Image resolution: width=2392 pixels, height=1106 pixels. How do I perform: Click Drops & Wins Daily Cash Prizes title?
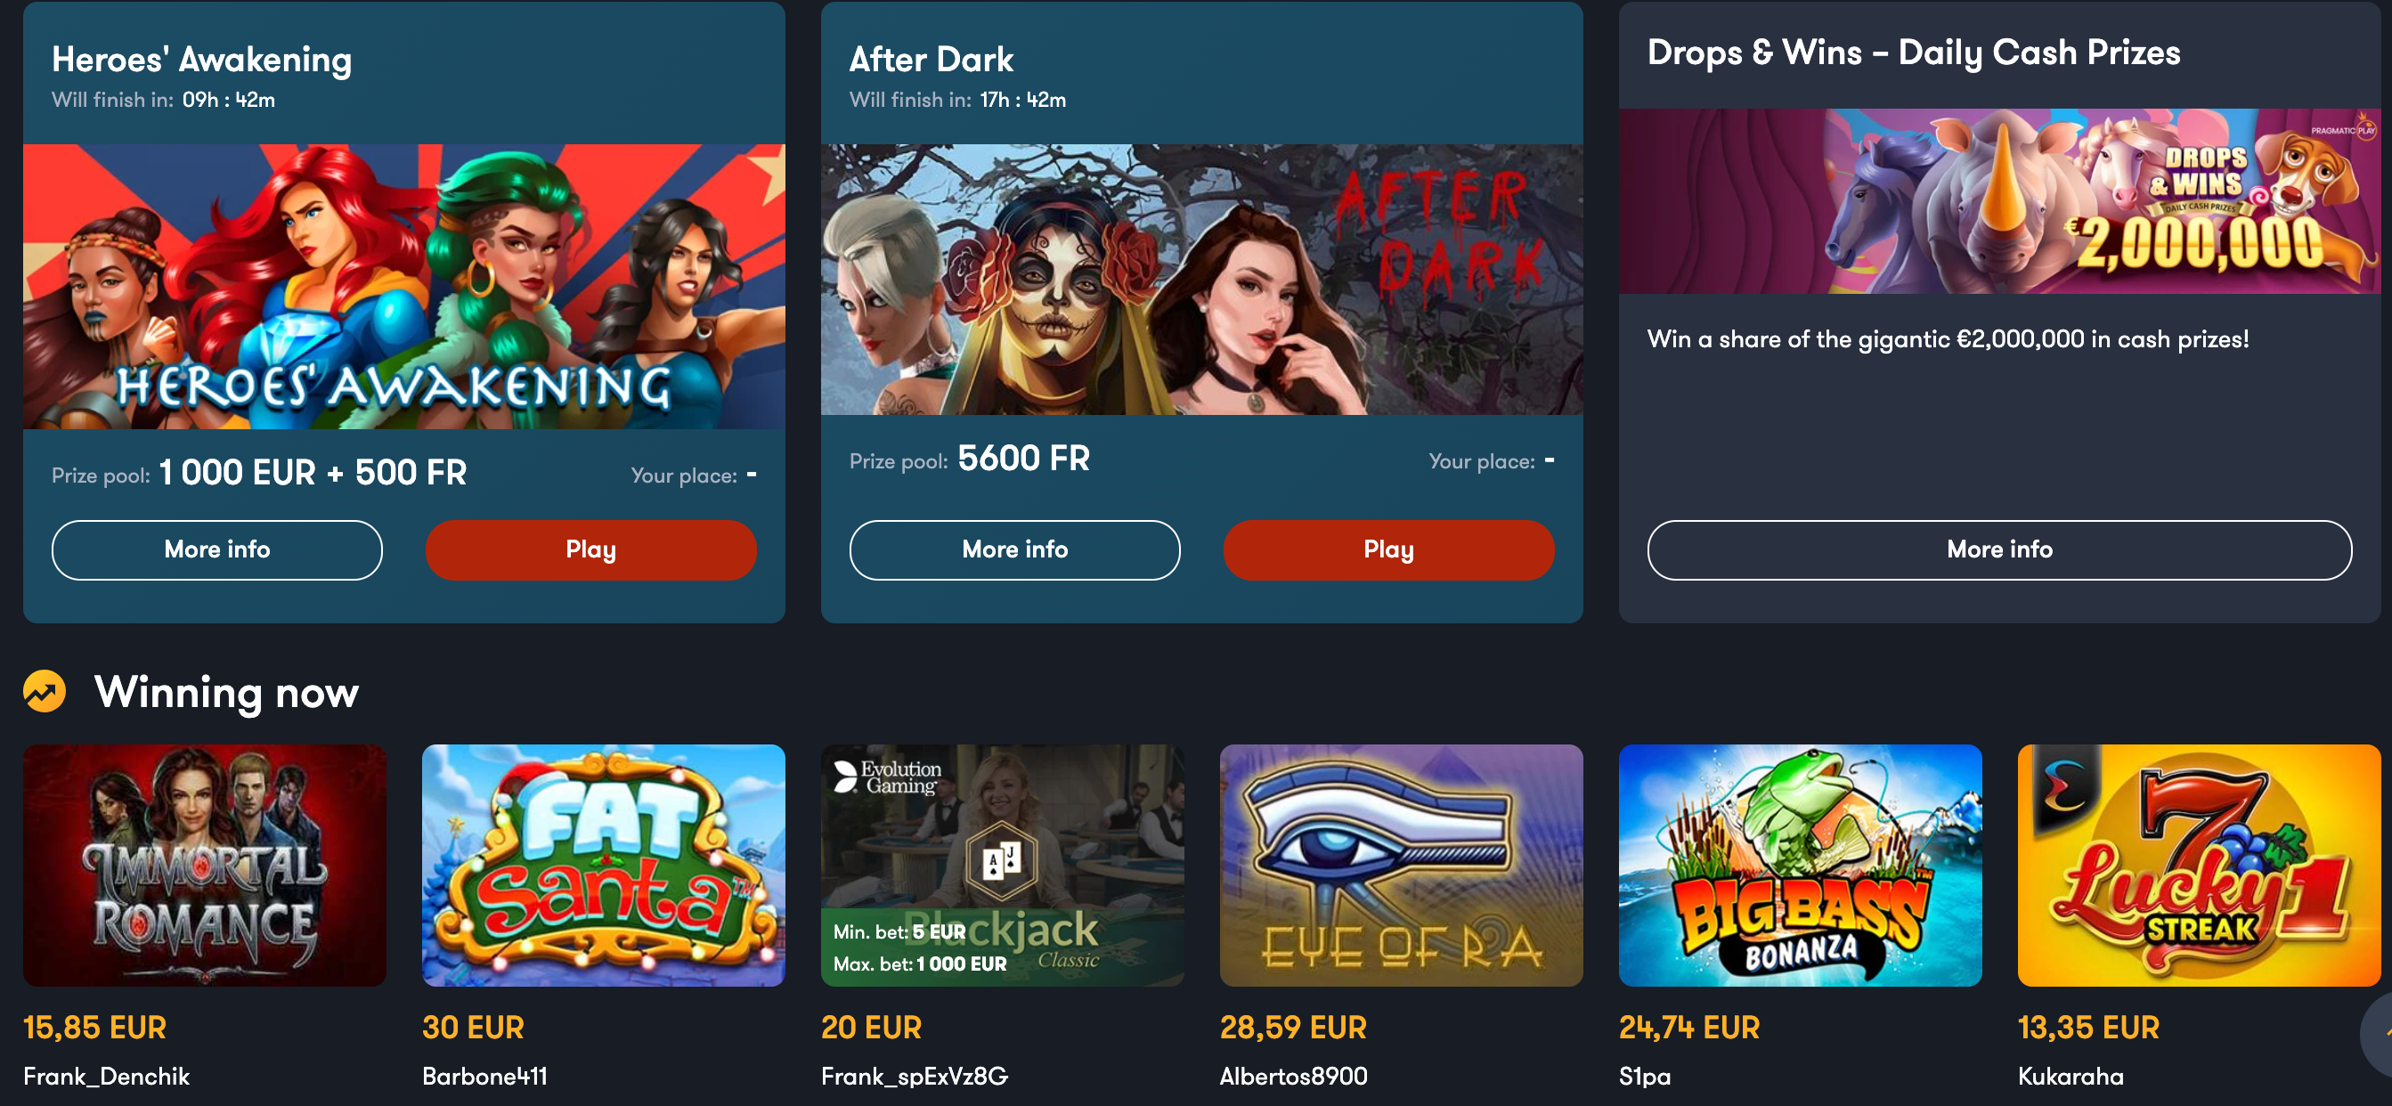(1913, 53)
